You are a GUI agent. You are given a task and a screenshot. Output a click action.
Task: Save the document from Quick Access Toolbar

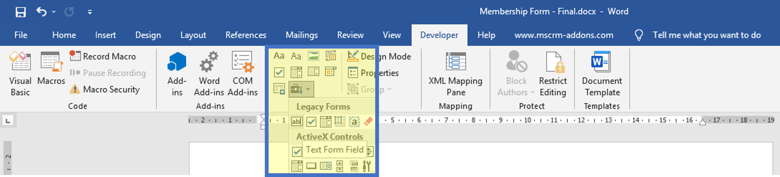point(20,12)
